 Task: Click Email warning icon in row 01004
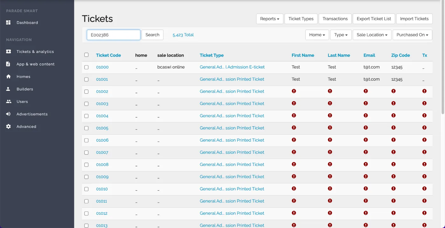(366, 116)
